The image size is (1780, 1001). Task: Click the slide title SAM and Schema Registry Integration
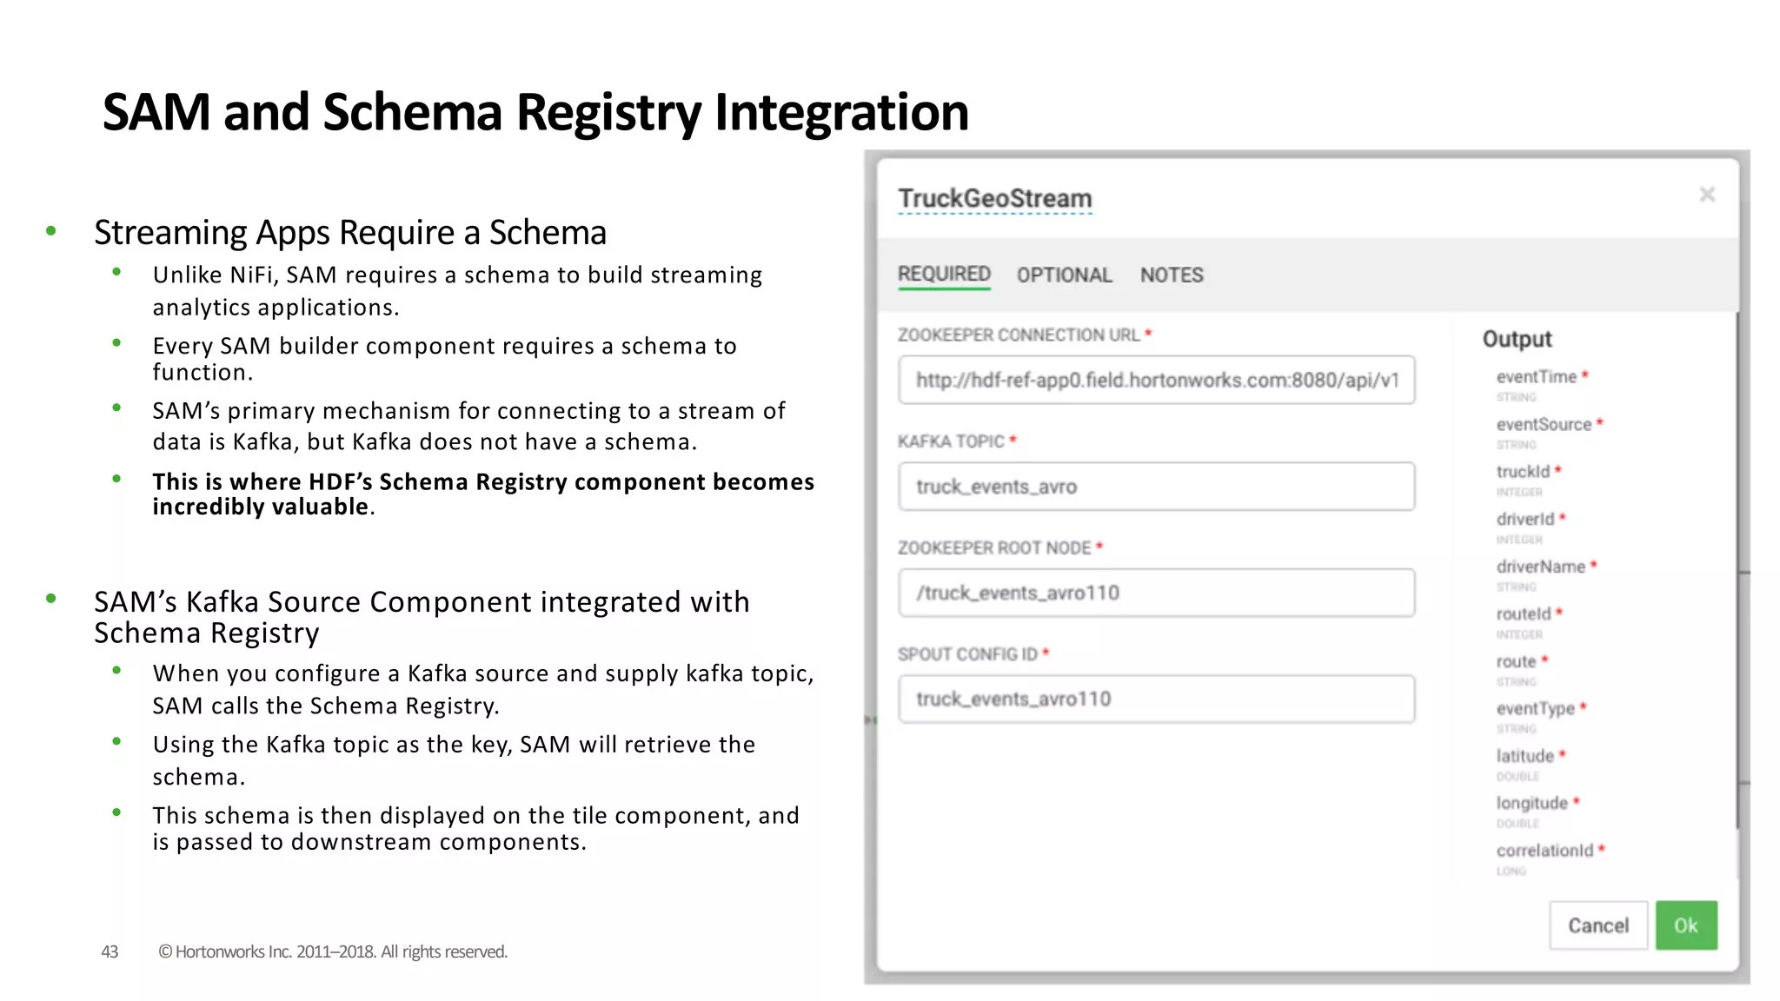coord(535,113)
